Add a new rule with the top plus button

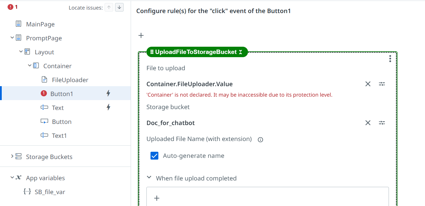click(x=141, y=35)
